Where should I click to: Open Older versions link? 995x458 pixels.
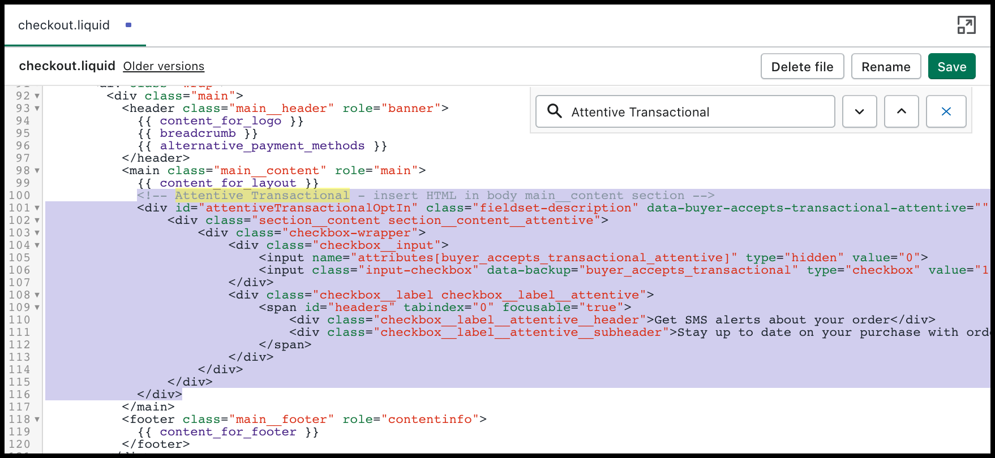click(x=164, y=66)
